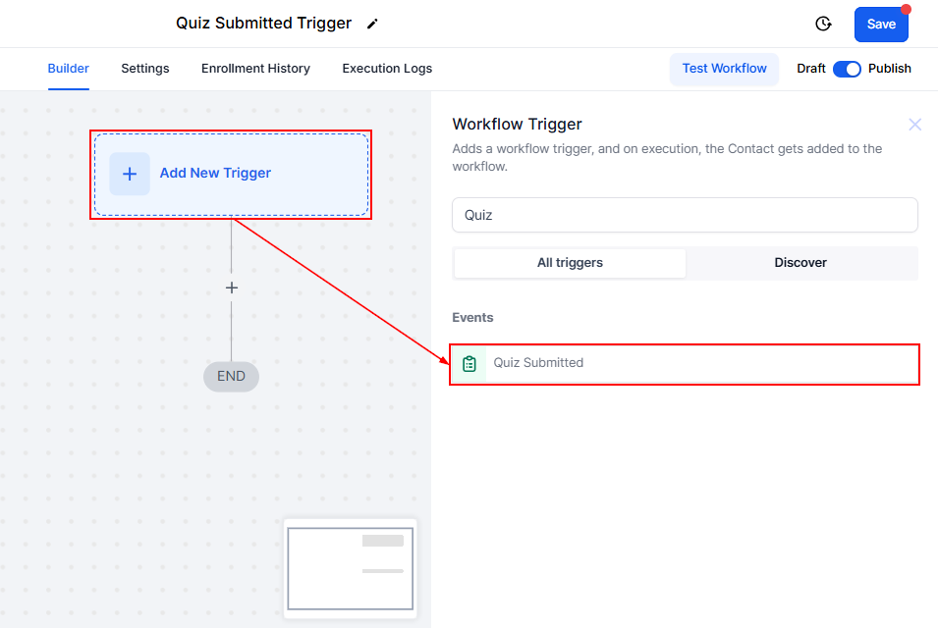The height and width of the screenshot is (628, 938).
Task: Click the Test Workflow button
Action: [x=724, y=69]
